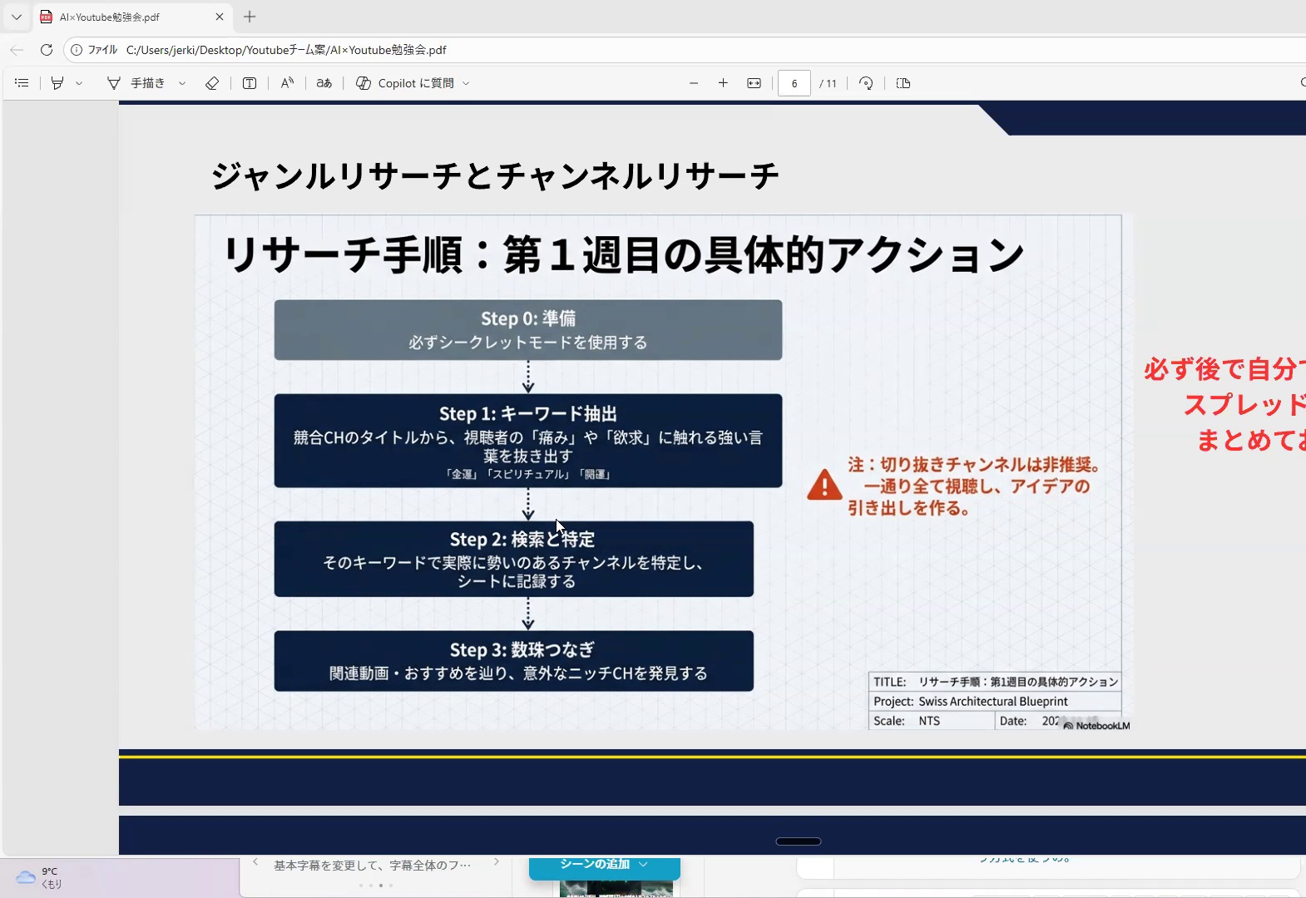Go back with the back arrow
The image size is (1306, 898).
pos(17,50)
